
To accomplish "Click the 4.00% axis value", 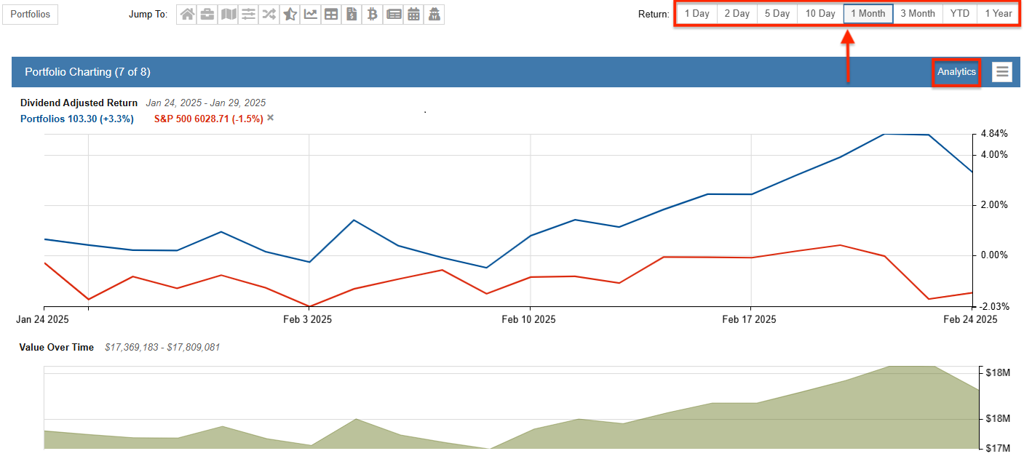I will [x=994, y=154].
